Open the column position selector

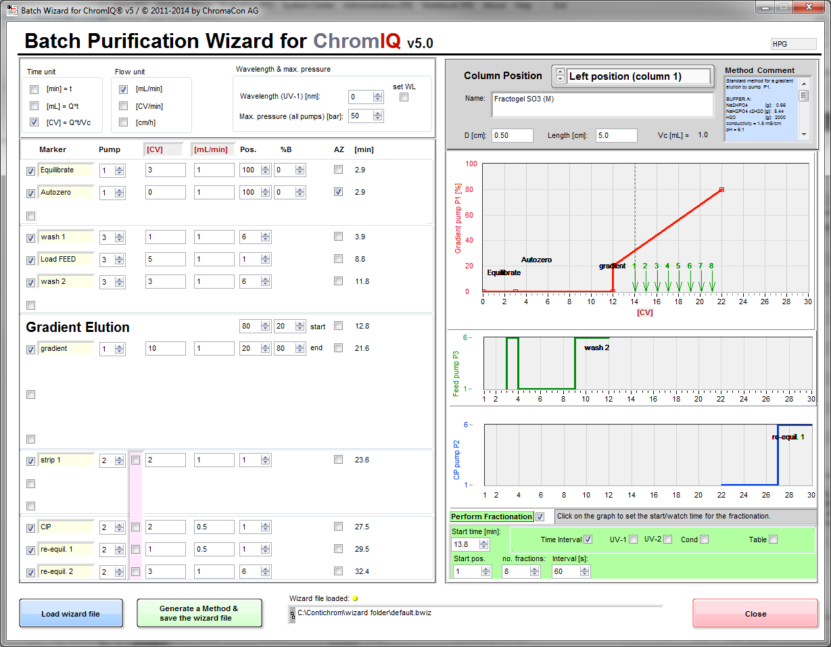(560, 76)
